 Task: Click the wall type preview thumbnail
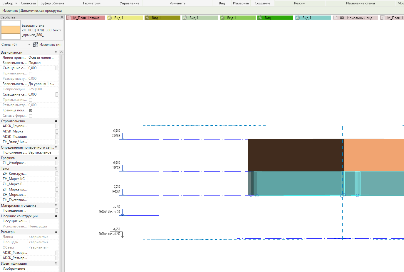(x=11, y=30)
